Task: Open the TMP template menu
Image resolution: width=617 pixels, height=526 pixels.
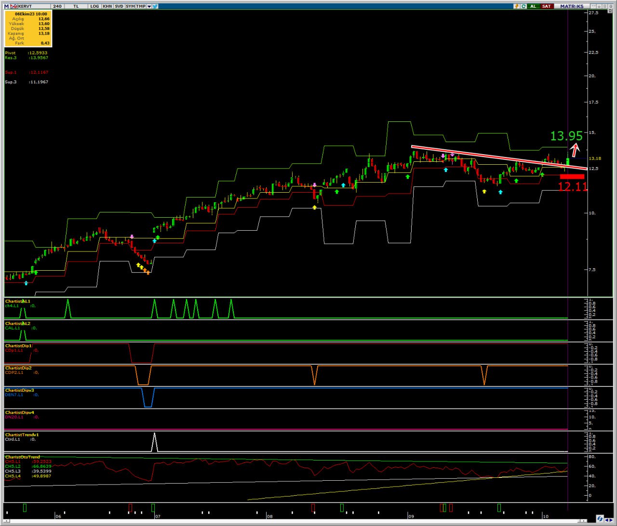Action: point(141,6)
